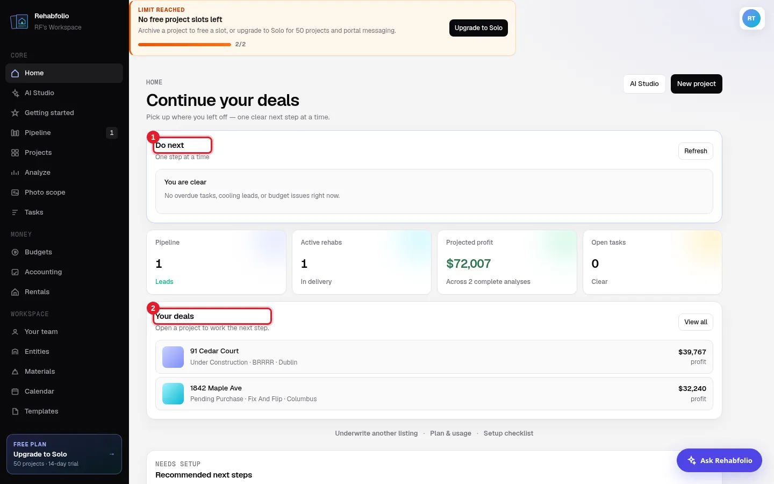Click the black Upgrade to Solo button

coord(478,28)
